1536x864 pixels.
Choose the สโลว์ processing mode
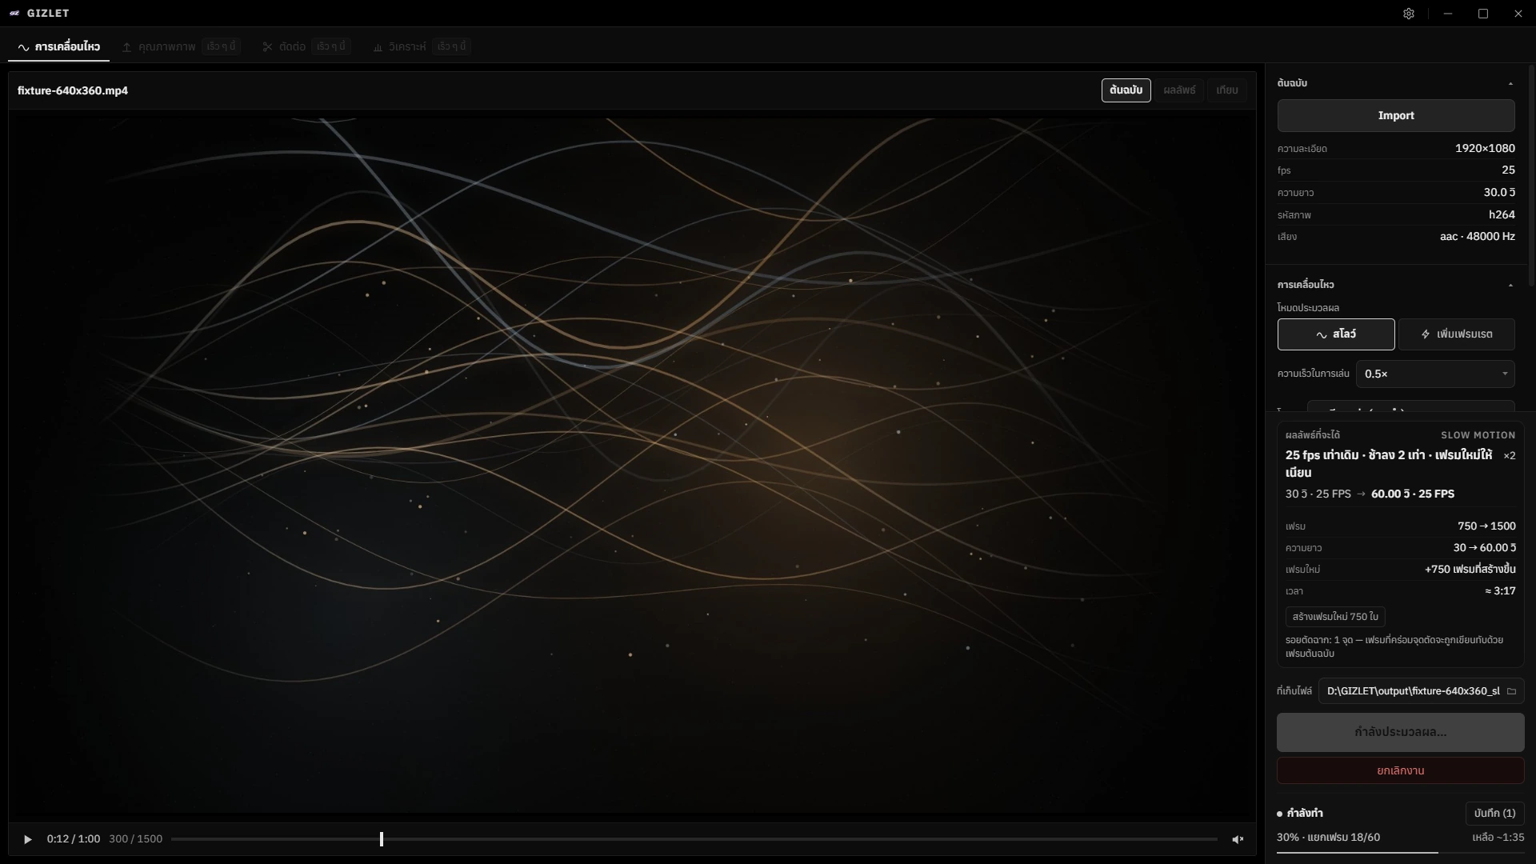(1335, 334)
